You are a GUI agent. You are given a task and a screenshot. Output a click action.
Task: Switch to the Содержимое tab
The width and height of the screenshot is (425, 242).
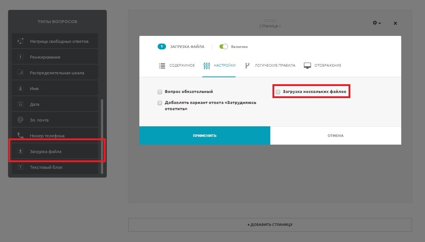[177, 66]
